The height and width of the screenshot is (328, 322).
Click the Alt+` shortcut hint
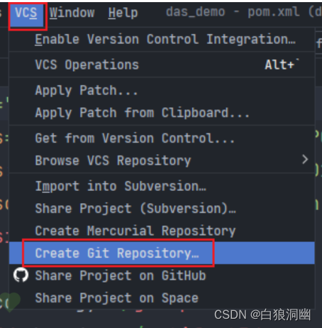(x=282, y=65)
